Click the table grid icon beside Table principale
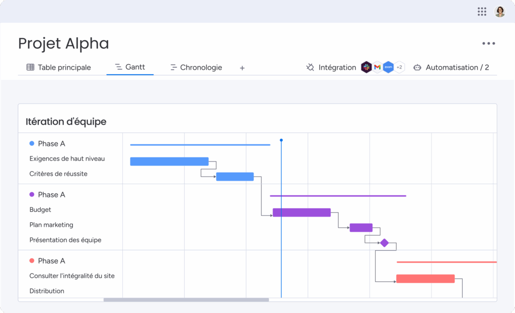The image size is (515, 313). (x=30, y=67)
